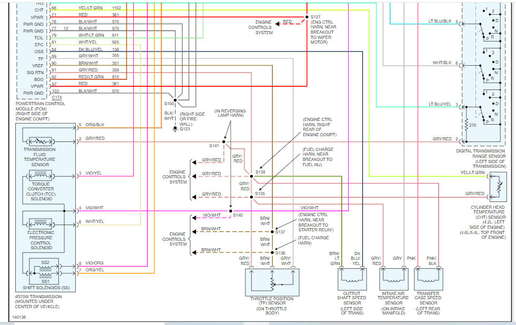Click the 'GRY/RED 359' wire label
The image size is (516, 325).
click(99, 70)
